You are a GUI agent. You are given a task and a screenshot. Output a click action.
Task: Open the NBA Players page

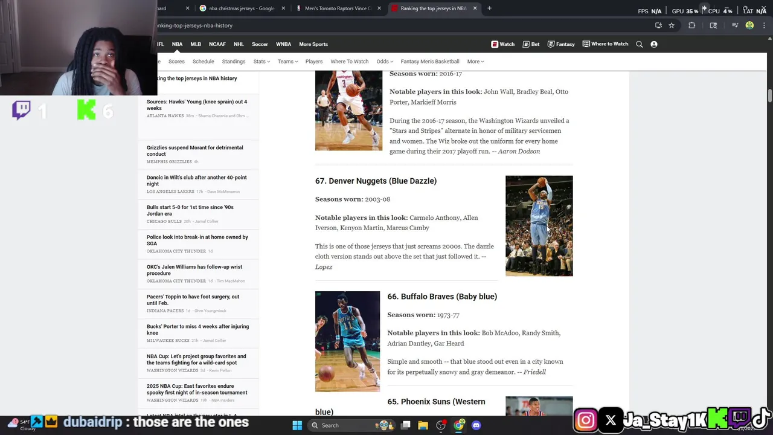[x=314, y=62]
